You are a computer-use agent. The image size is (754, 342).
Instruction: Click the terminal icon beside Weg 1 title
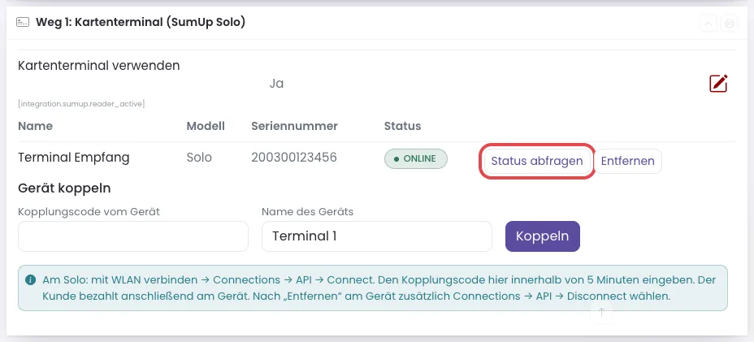[x=23, y=22]
